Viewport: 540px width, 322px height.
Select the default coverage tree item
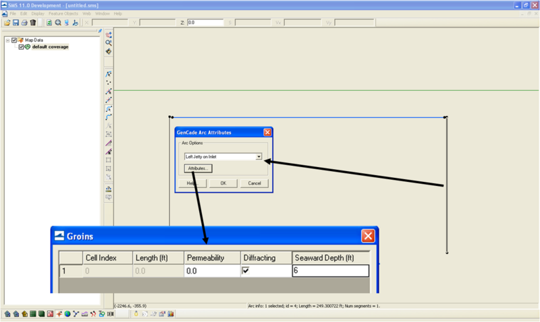(50, 46)
